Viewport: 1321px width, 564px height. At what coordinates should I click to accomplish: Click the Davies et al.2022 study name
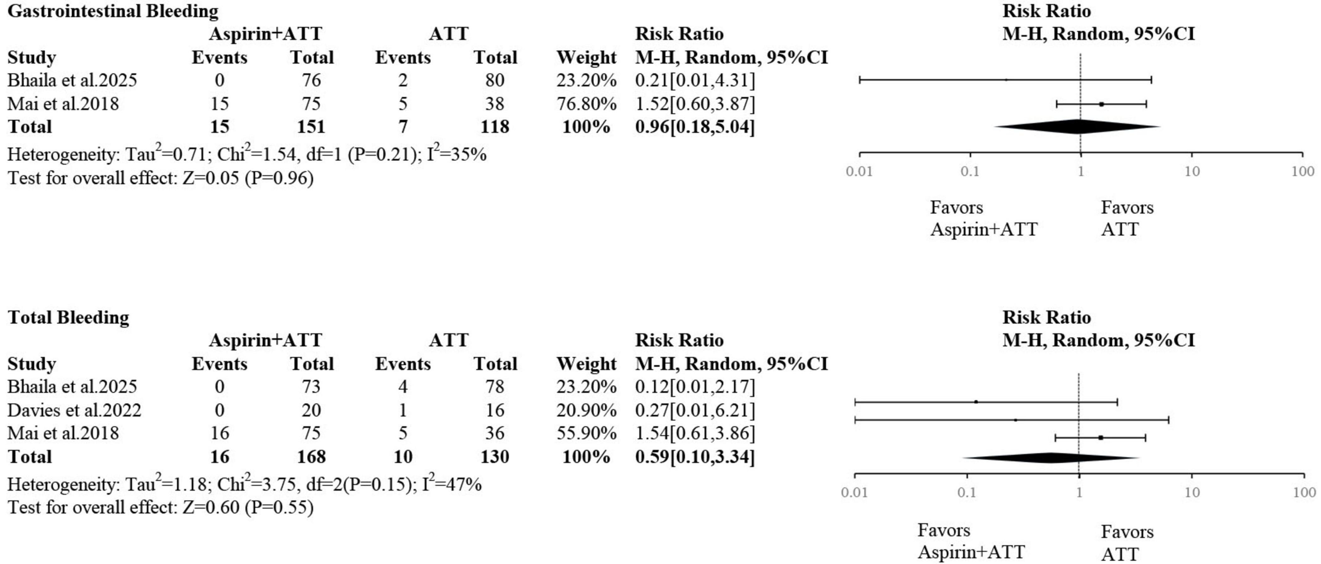[x=74, y=410]
